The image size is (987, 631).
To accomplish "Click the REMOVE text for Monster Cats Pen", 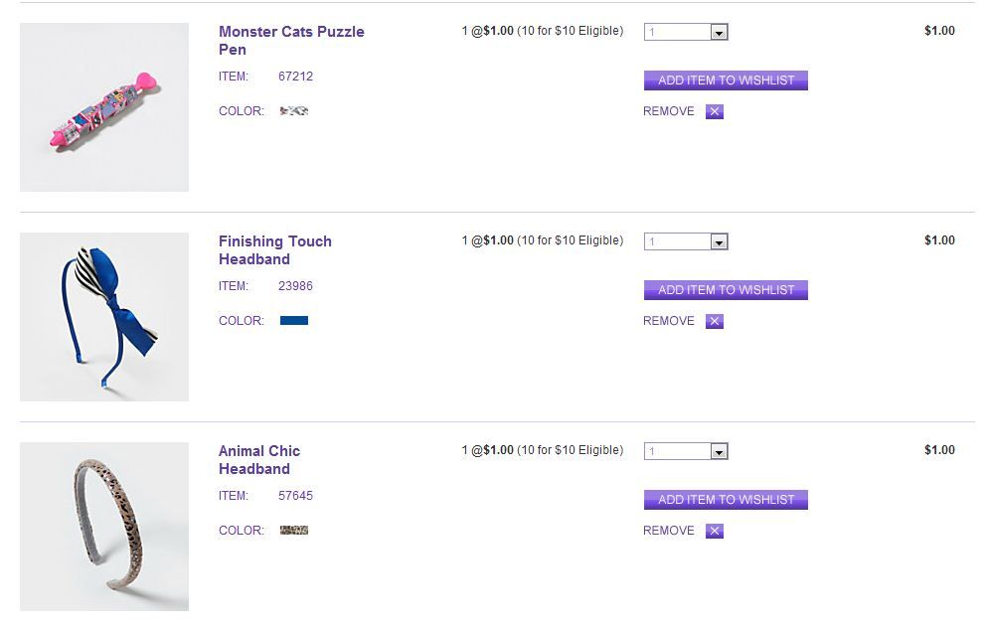I will (x=669, y=111).
